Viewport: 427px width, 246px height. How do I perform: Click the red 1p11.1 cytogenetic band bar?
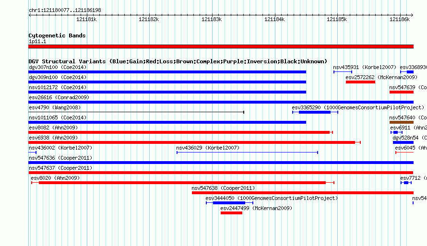click(x=221, y=47)
